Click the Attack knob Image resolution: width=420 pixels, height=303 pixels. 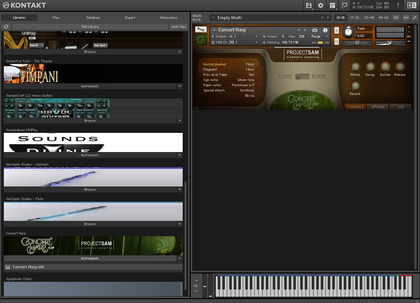tap(355, 67)
